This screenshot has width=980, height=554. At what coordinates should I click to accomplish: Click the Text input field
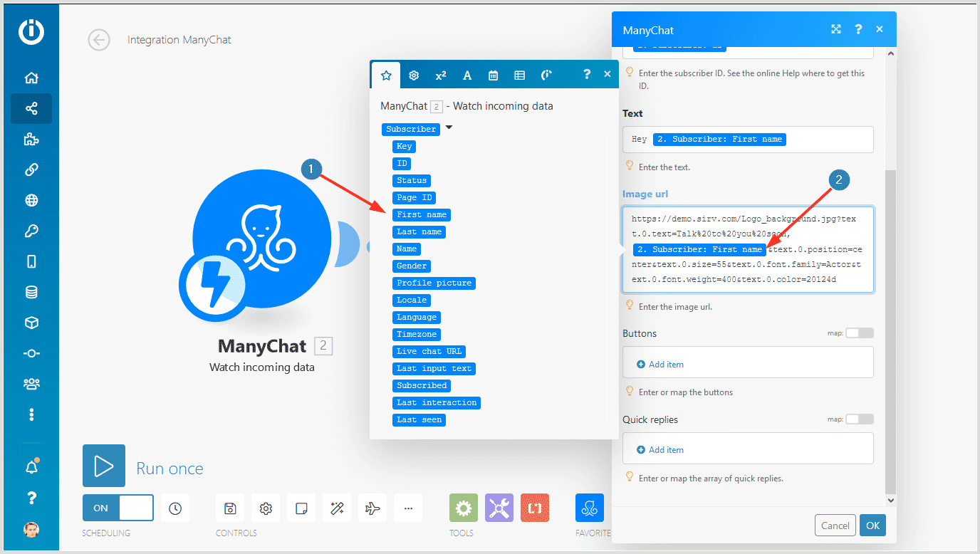tap(748, 140)
